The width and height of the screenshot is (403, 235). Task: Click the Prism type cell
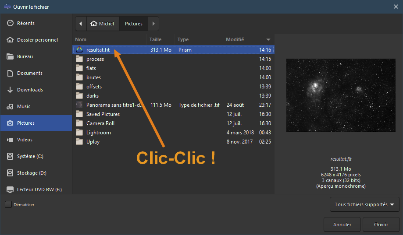pos(185,50)
